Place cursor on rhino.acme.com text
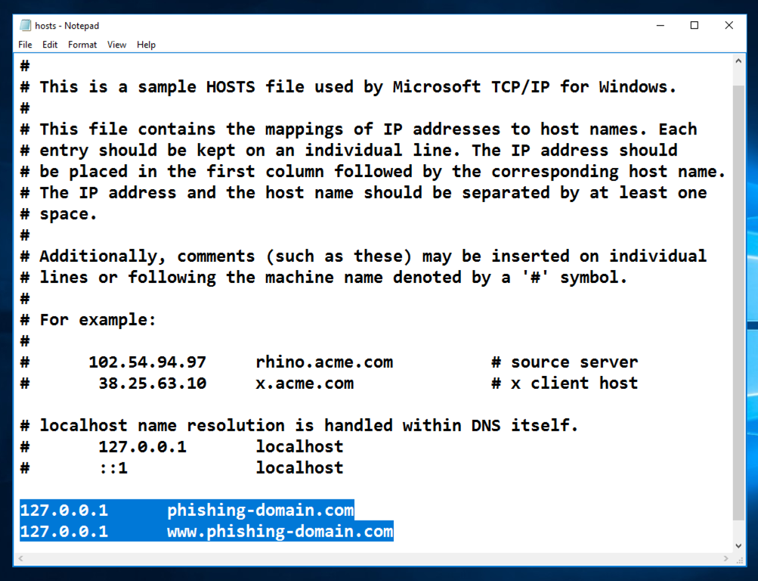The width and height of the screenshot is (758, 581). (x=324, y=362)
